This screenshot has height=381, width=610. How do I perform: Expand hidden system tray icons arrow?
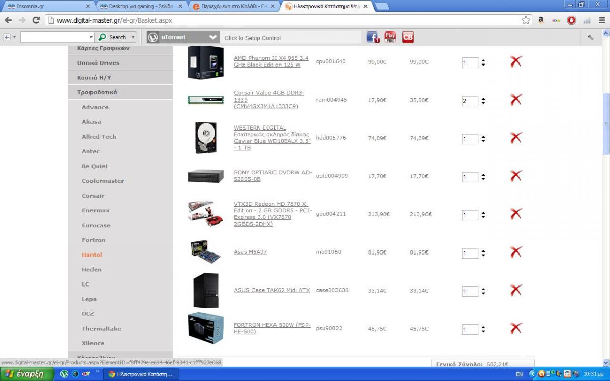(532, 374)
